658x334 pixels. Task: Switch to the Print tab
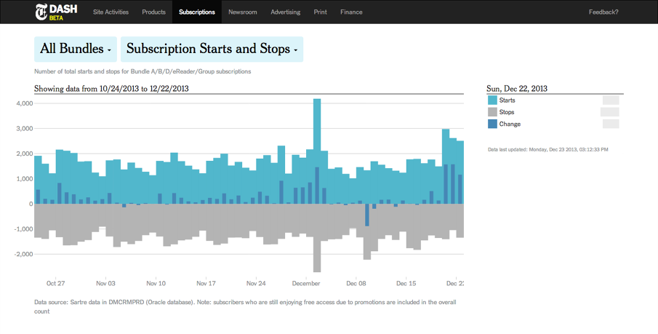320,12
